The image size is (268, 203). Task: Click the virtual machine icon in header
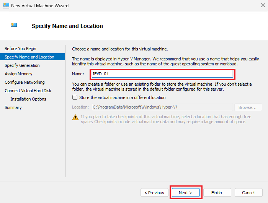coord(15,26)
